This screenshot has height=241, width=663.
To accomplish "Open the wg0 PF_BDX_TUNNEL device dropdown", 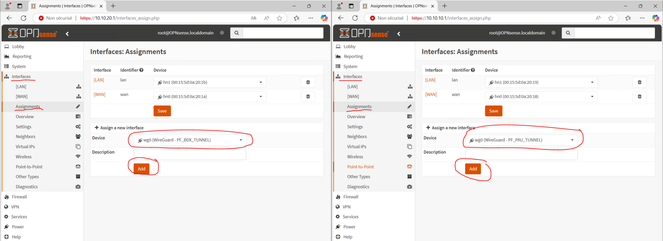I will 190,140.
